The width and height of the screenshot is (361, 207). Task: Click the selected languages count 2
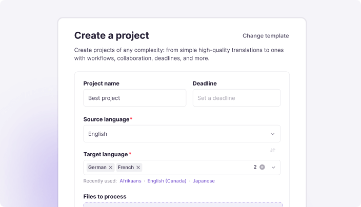pyautogui.click(x=255, y=167)
